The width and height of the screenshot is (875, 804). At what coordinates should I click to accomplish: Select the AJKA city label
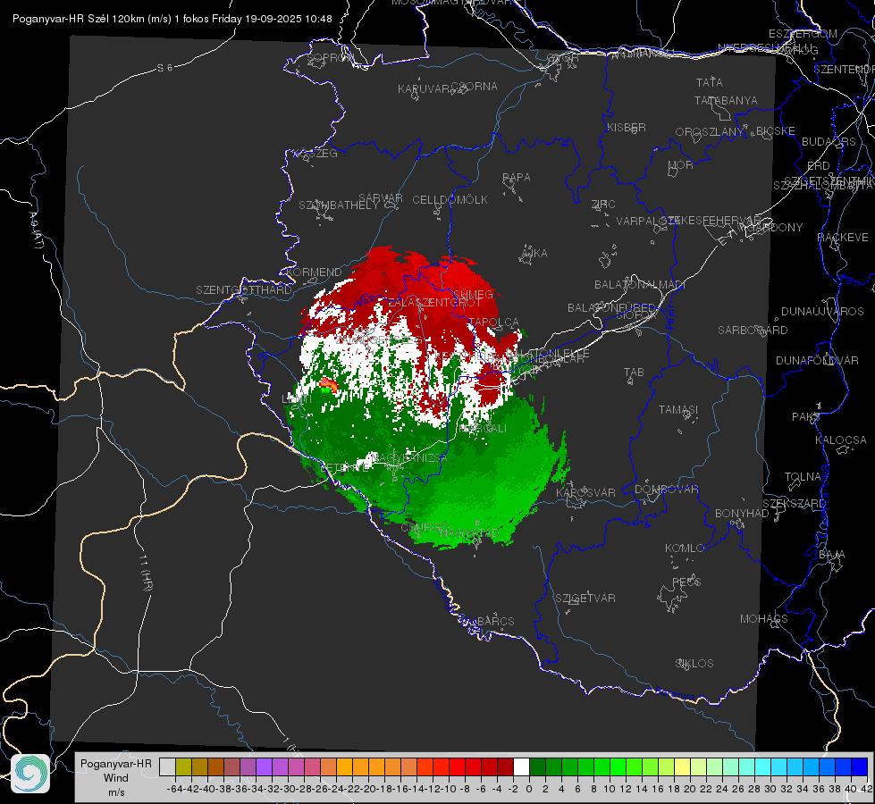(x=534, y=254)
